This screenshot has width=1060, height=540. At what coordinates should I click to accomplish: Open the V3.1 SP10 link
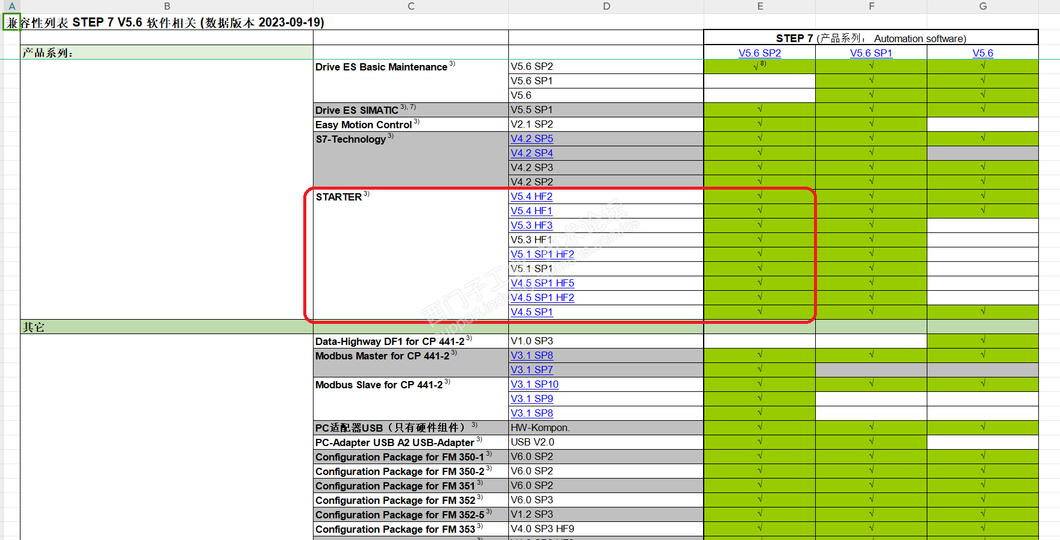tap(535, 384)
